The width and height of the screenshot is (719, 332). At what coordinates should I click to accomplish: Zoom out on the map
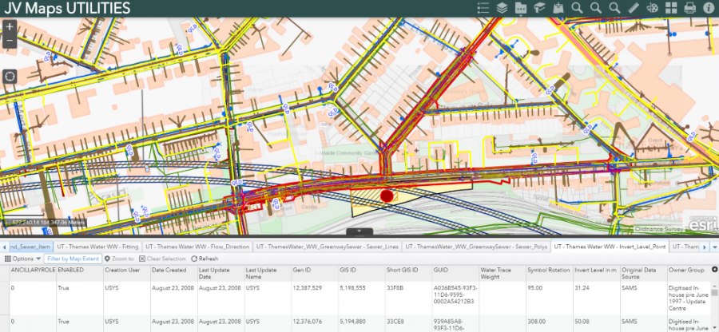coord(10,40)
